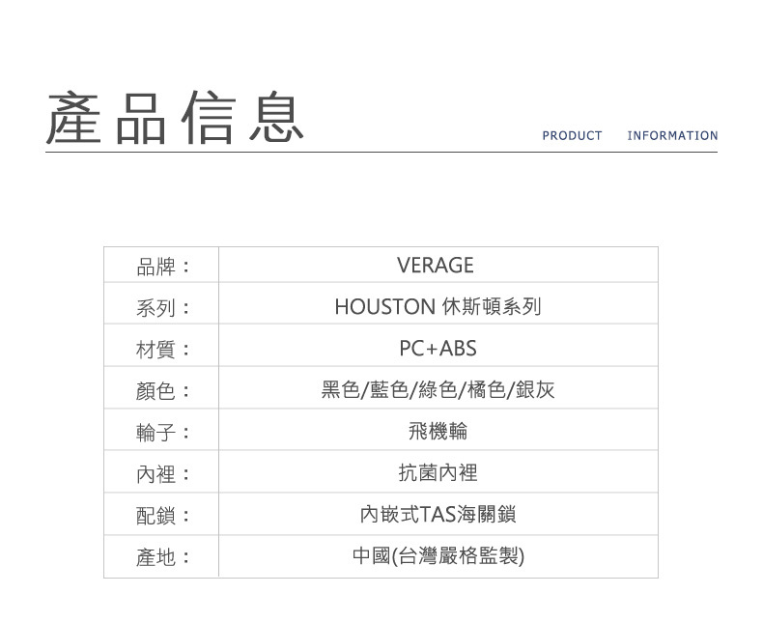
Task: Select the 飛機輪 value
Action: coord(438,431)
